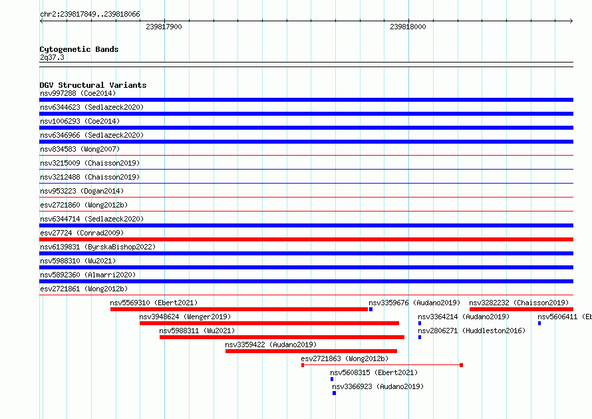Click the right red endpoint of esv2721863
The image size is (592, 419).
462,365
